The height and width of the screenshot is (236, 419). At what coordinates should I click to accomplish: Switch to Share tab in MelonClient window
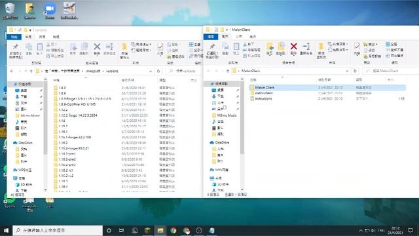pyautogui.click(x=239, y=37)
